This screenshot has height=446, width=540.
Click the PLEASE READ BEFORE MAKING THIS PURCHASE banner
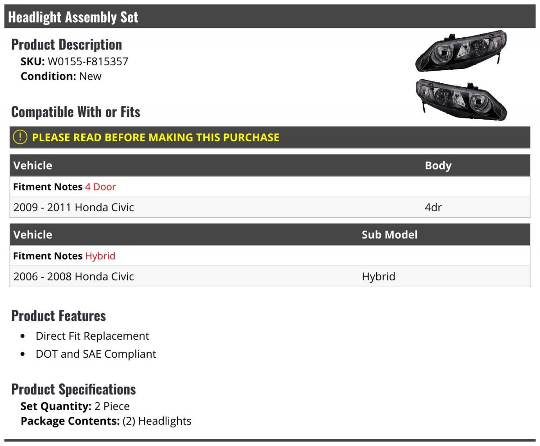[x=270, y=137]
